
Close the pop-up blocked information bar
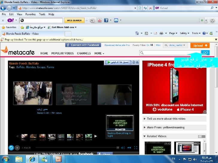click(216, 39)
